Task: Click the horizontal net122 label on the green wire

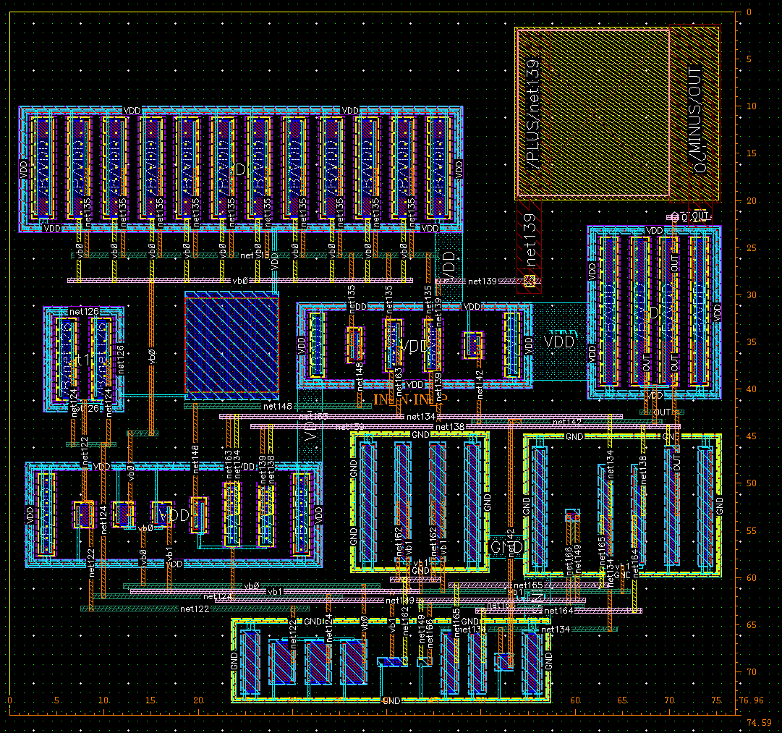Action: pyautogui.click(x=195, y=609)
